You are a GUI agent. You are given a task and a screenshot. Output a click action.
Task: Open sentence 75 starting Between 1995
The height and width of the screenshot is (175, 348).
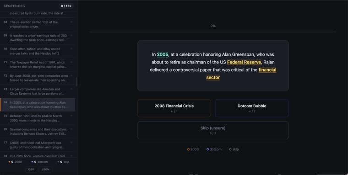38,118
